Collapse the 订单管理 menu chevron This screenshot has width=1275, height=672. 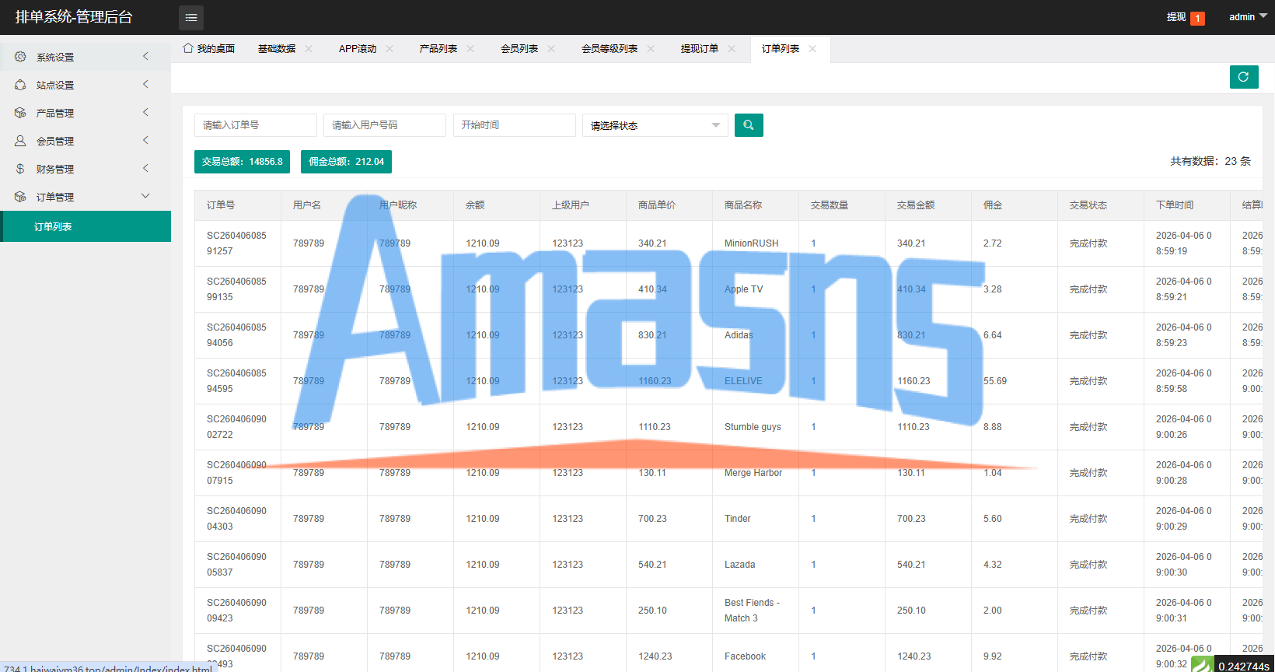pos(145,196)
